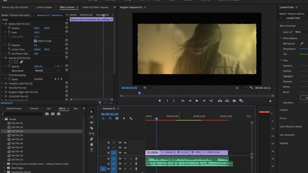Click the Export Frame camera icon
Image resolution: width=308 pixels, height=173 pixels.
pyautogui.click(x=234, y=101)
